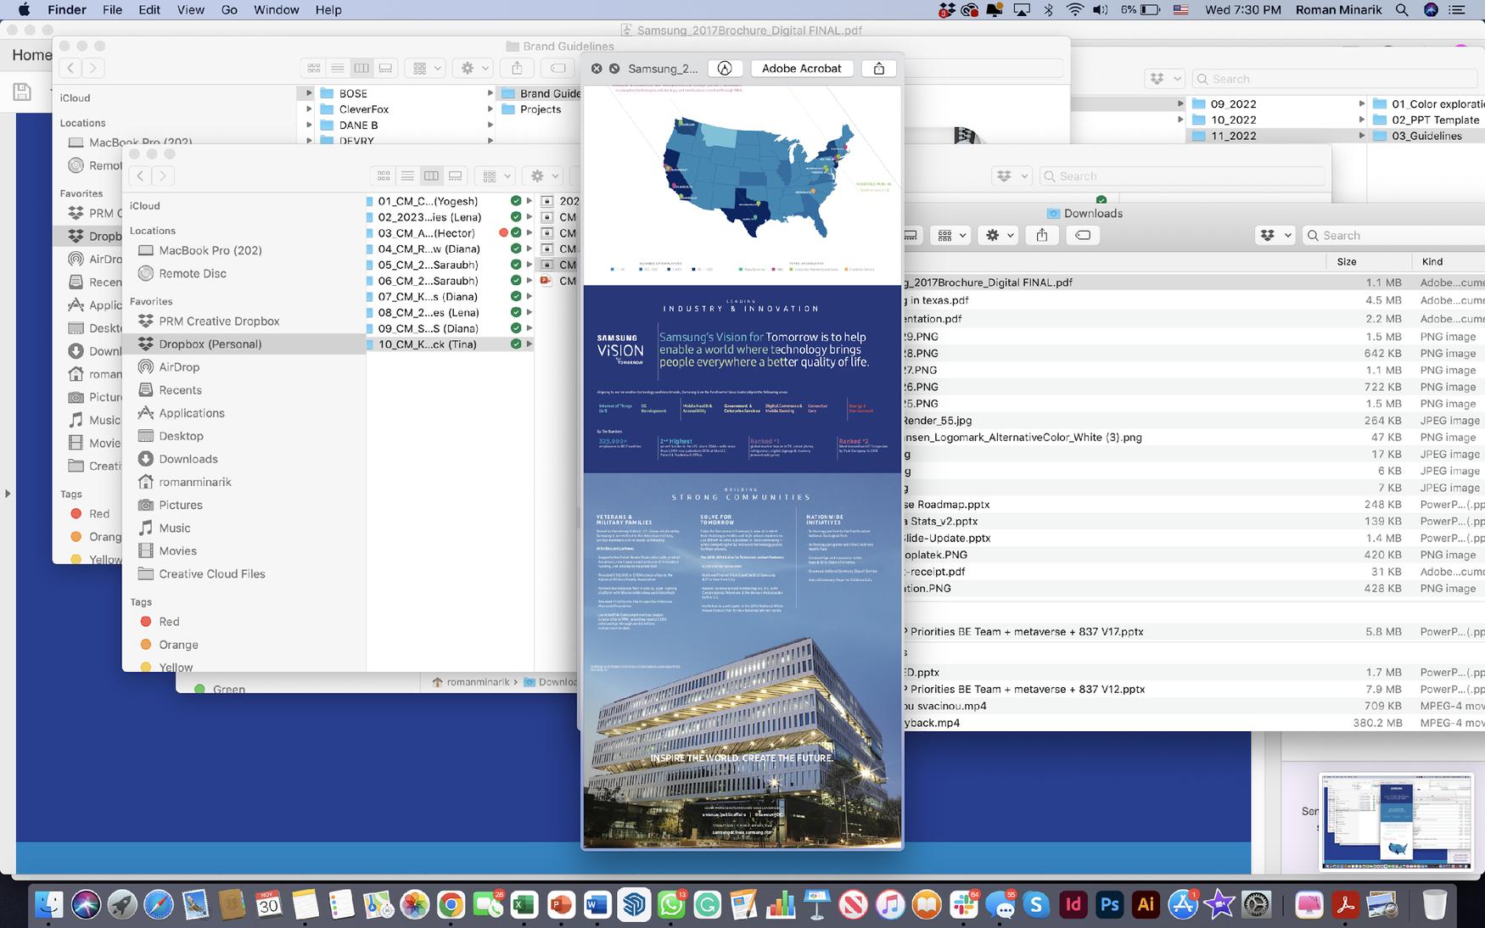This screenshot has width=1485, height=928.
Task: Open the View menu
Action: [x=190, y=10]
